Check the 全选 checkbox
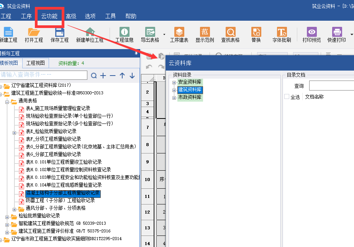Screen dimensions: 354x247 [x=287, y=97]
